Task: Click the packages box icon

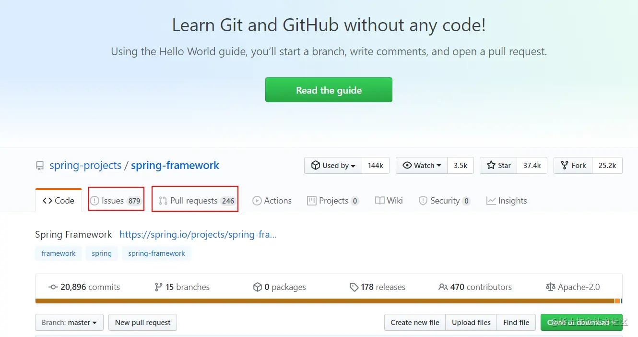Action: tap(258, 287)
